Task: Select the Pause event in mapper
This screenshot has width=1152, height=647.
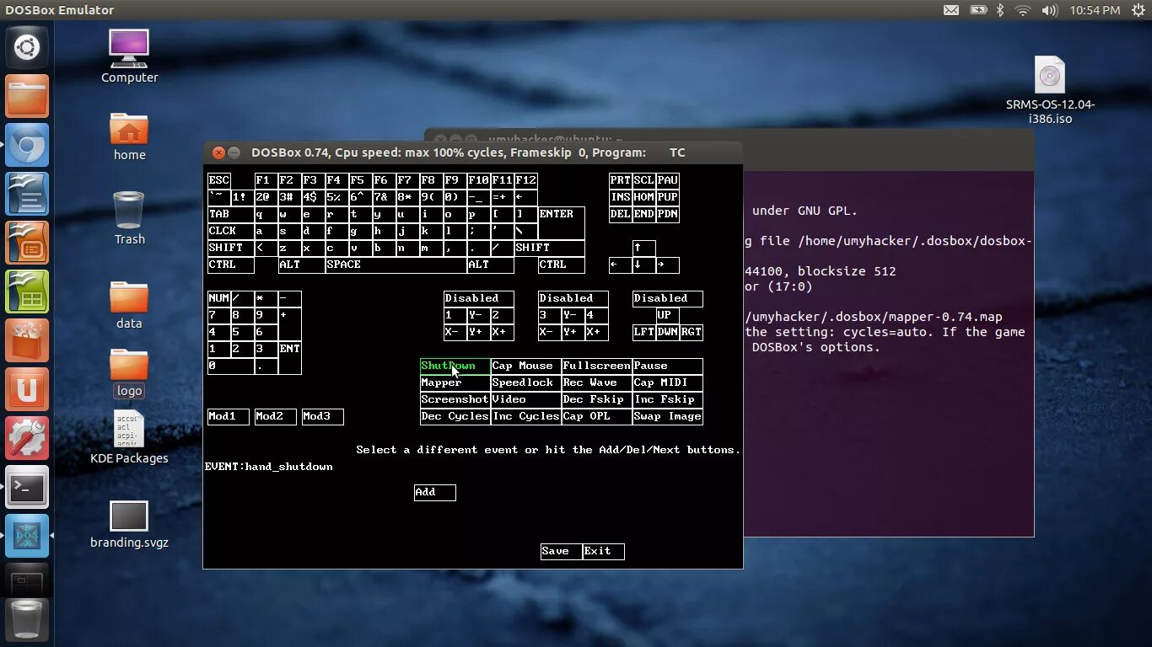Action: click(x=667, y=366)
